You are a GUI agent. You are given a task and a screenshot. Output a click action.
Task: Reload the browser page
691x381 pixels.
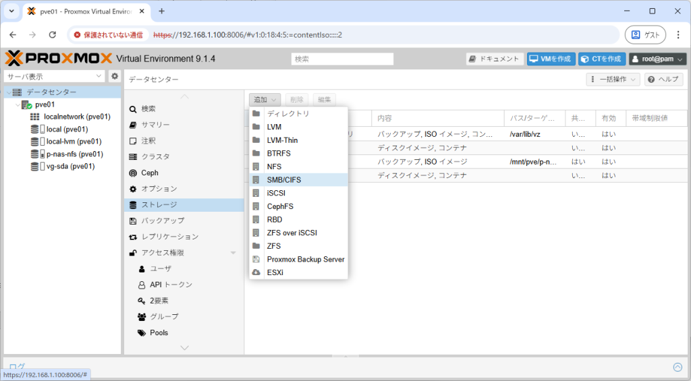[x=53, y=35]
